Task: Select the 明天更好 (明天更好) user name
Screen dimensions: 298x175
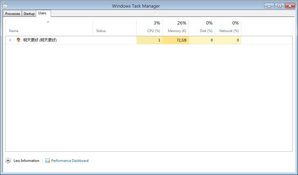Action: click(x=40, y=40)
